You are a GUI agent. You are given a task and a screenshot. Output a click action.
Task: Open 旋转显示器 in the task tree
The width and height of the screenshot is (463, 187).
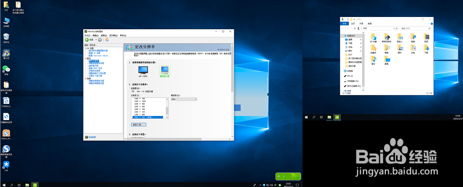tap(93, 66)
